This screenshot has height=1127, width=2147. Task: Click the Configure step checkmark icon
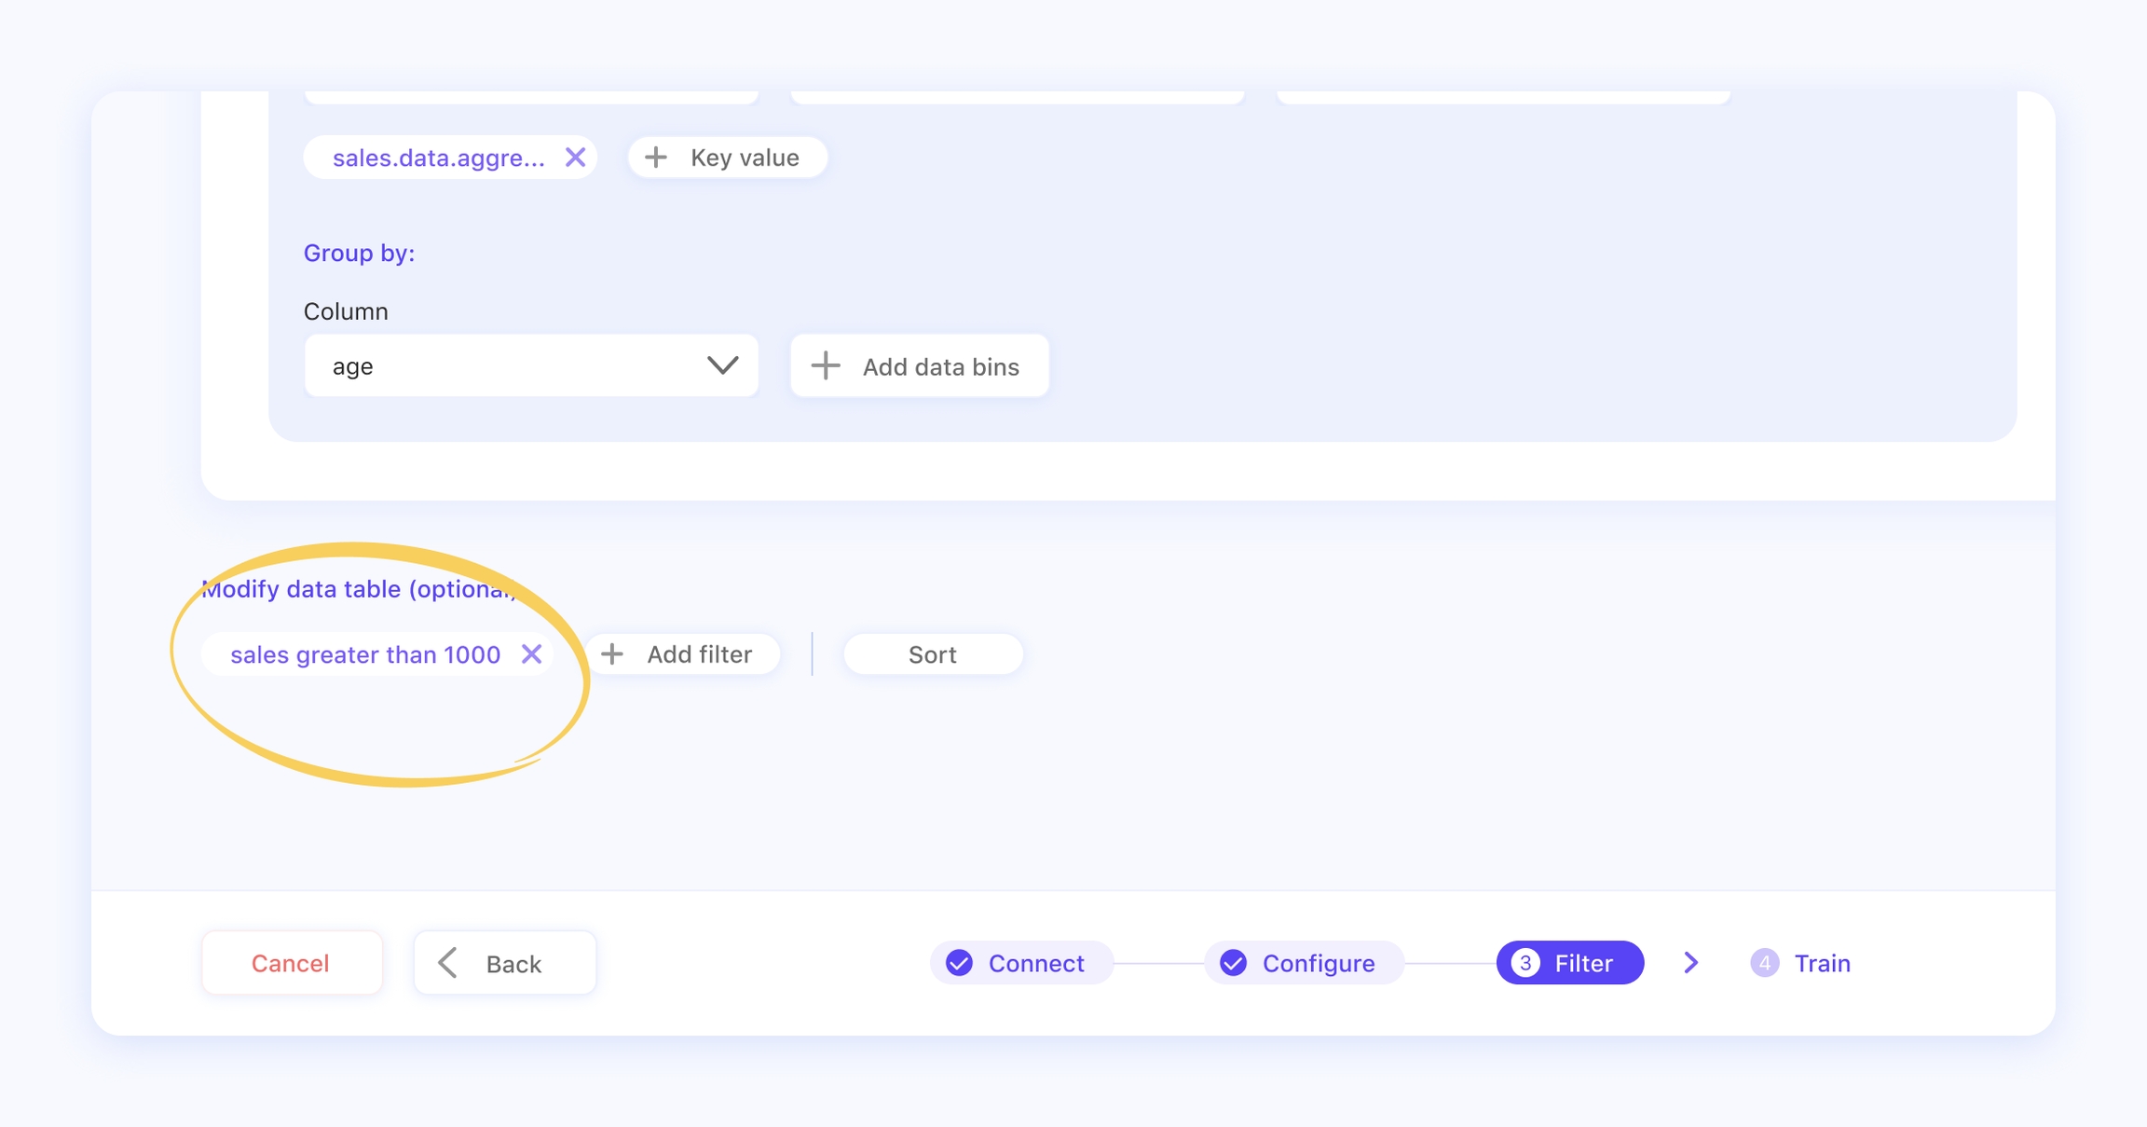click(x=1233, y=963)
